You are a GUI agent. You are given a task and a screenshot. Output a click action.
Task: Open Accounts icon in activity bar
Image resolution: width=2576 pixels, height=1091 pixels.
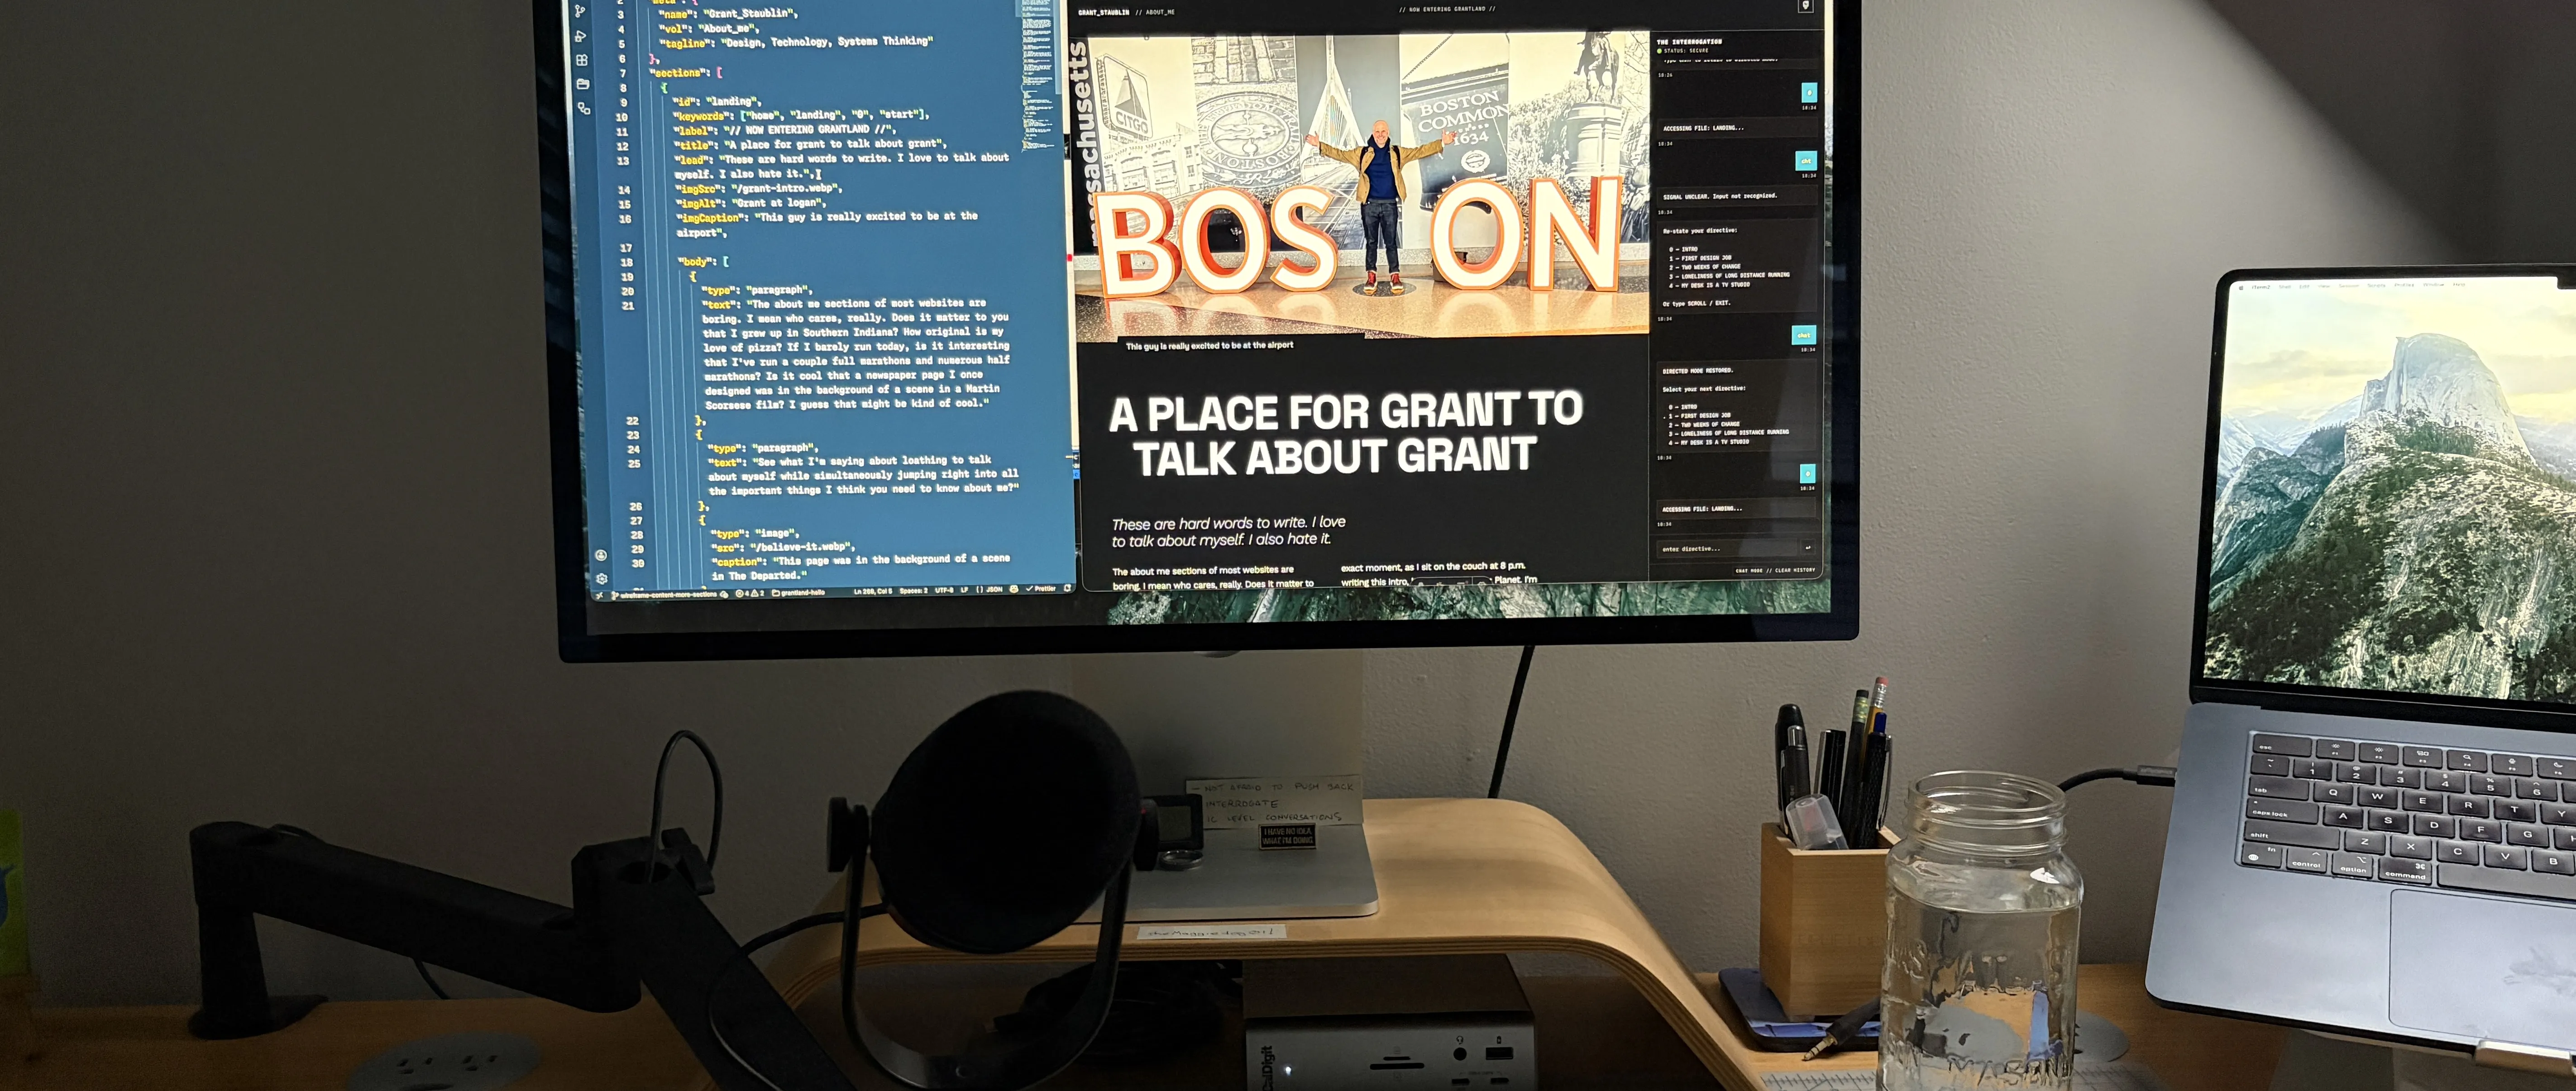click(x=600, y=555)
